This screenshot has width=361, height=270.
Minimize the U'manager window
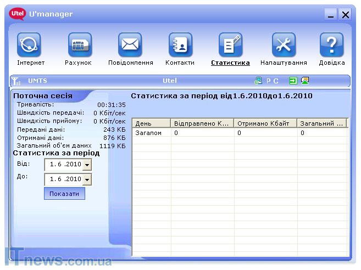(331, 15)
